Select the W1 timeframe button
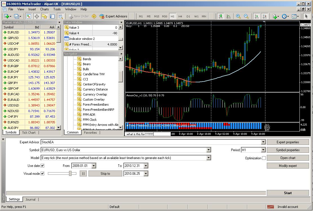313x211 pixels. click(x=196, y=16)
